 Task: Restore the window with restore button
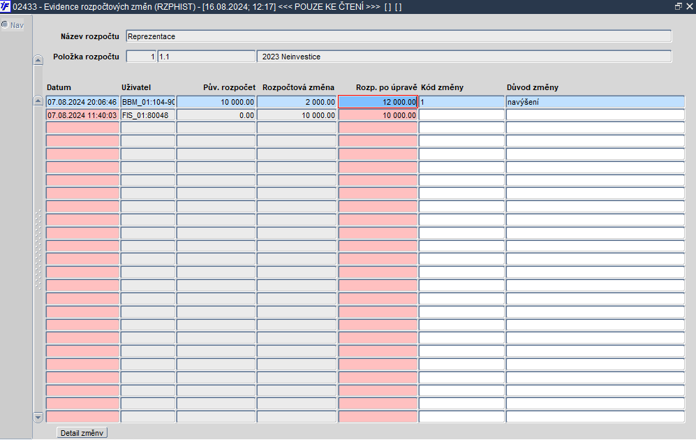(x=679, y=6)
